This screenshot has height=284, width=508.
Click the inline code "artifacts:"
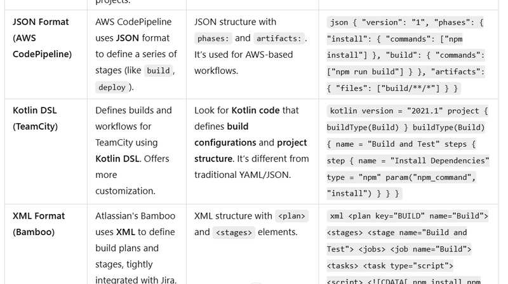[279, 39]
